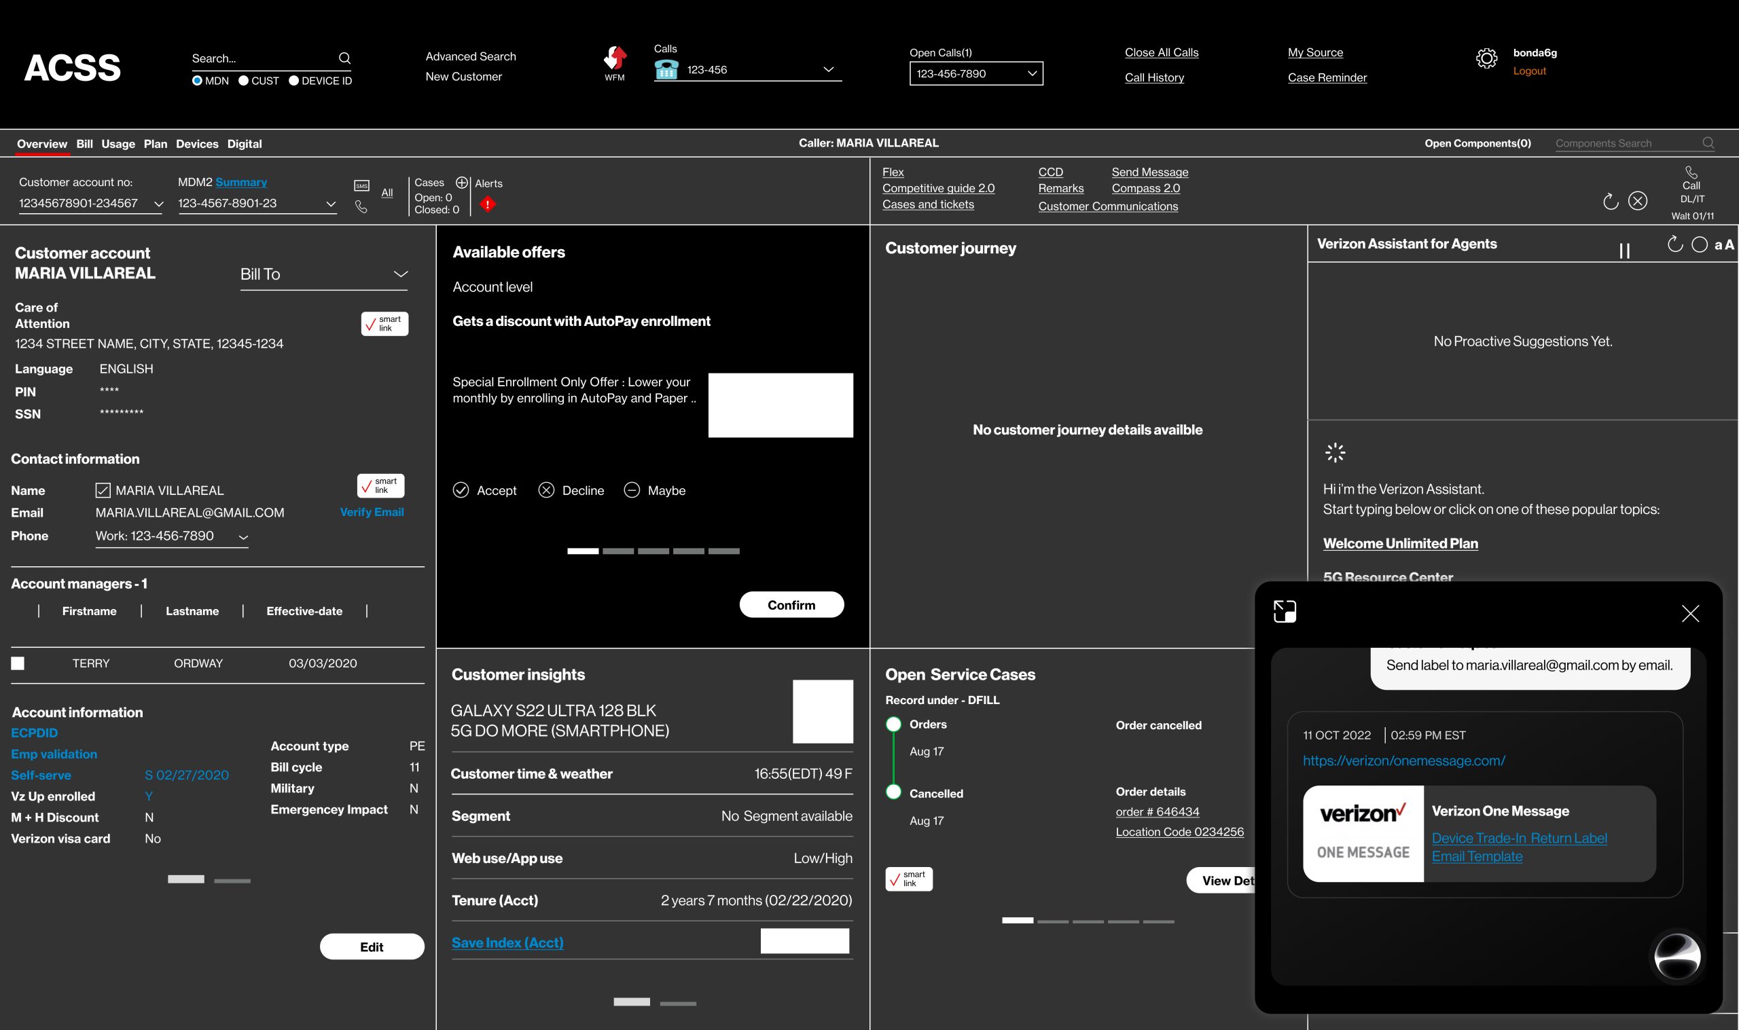Click the SMS message icon
This screenshot has width=1739, height=1030.
pos(361,185)
